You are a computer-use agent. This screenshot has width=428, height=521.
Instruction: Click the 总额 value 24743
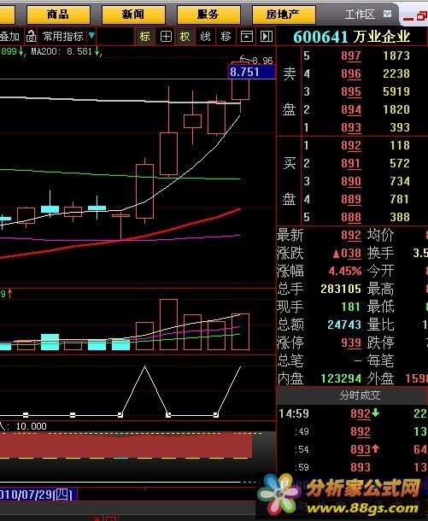point(344,325)
